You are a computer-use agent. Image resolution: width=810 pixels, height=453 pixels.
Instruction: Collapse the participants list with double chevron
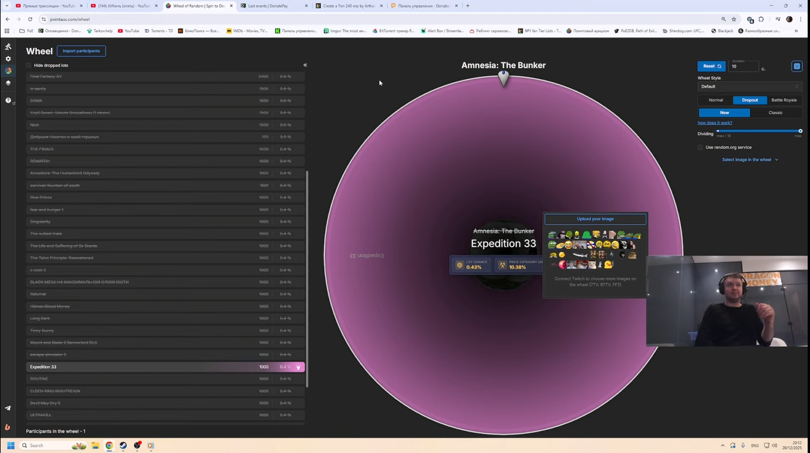pyautogui.click(x=305, y=65)
